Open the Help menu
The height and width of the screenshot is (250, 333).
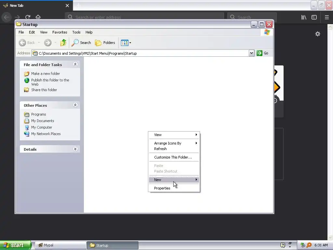(x=89, y=32)
